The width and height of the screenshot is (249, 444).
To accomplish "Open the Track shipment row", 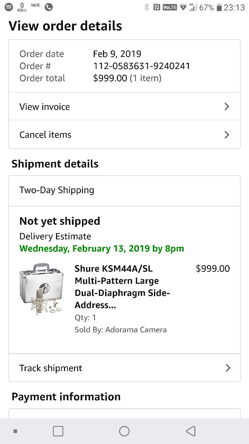I will pyautogui.click(x=124, y=368).
